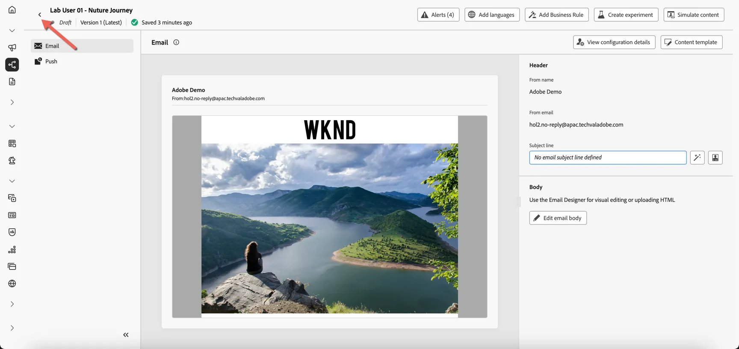Image resolution: width=739 pixels, height=349 pixels.
Task: Click the magic wand icon beside subject line
Action: [x=697, y=157]
